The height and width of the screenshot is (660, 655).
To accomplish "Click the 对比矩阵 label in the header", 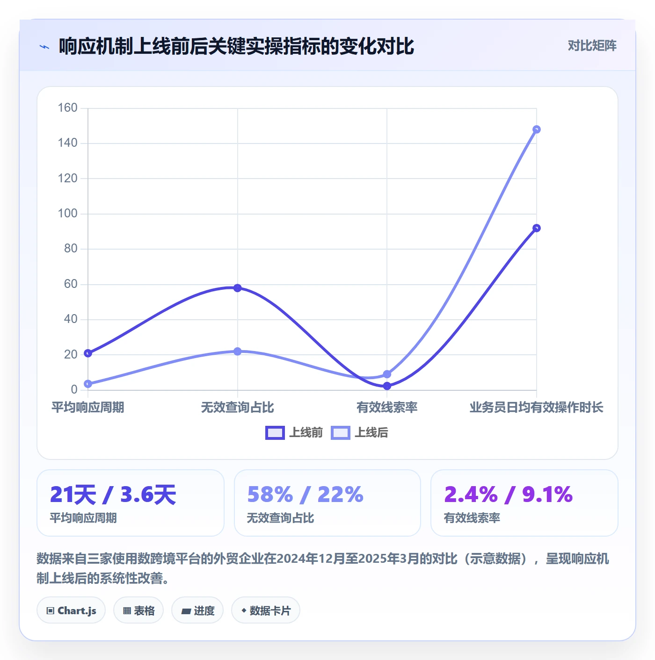I will pyautogui.click(x=592, y=45).
